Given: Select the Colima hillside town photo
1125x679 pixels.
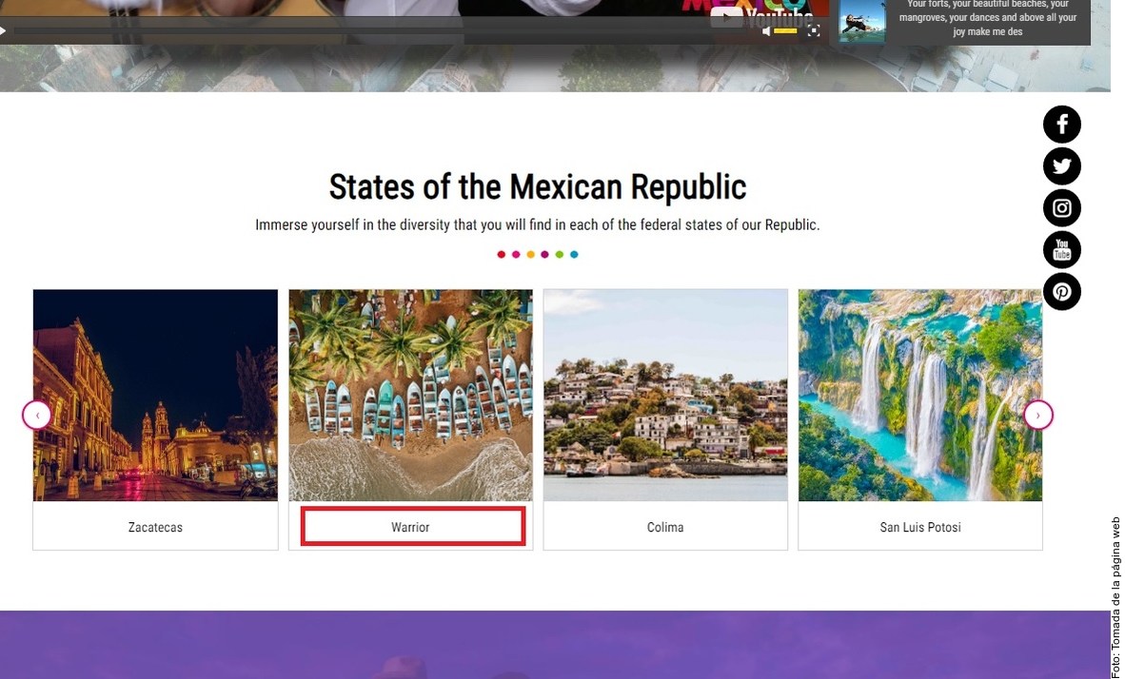Looking at the screenshot, I should tap(665, 395).
